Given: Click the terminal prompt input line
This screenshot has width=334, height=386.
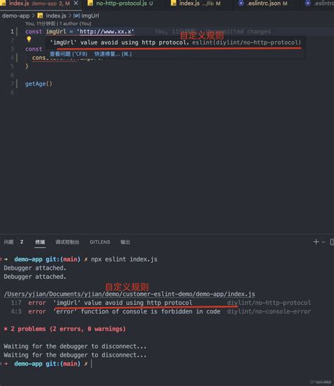Looking at the screenshot, I should [167, 363].
